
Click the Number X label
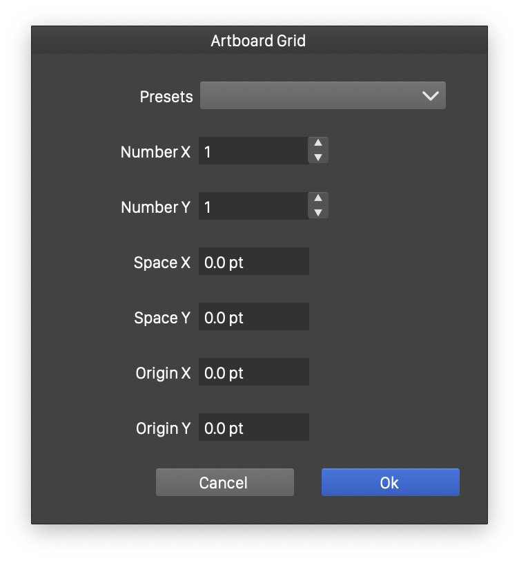point(155,152)
